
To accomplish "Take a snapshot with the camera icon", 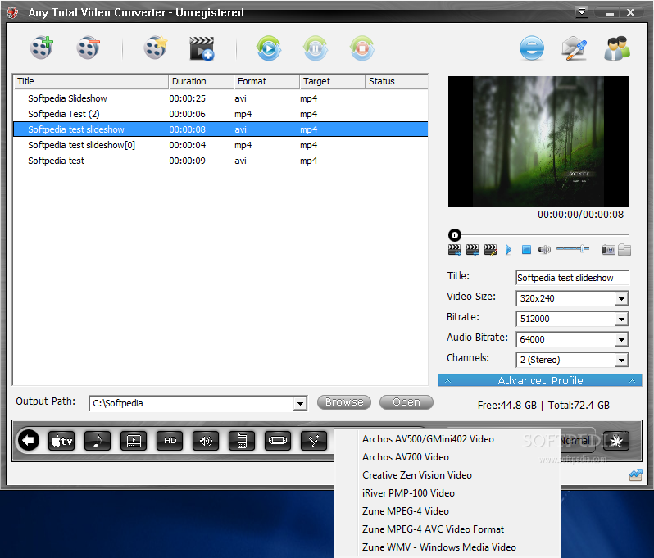I will [609, 250].
